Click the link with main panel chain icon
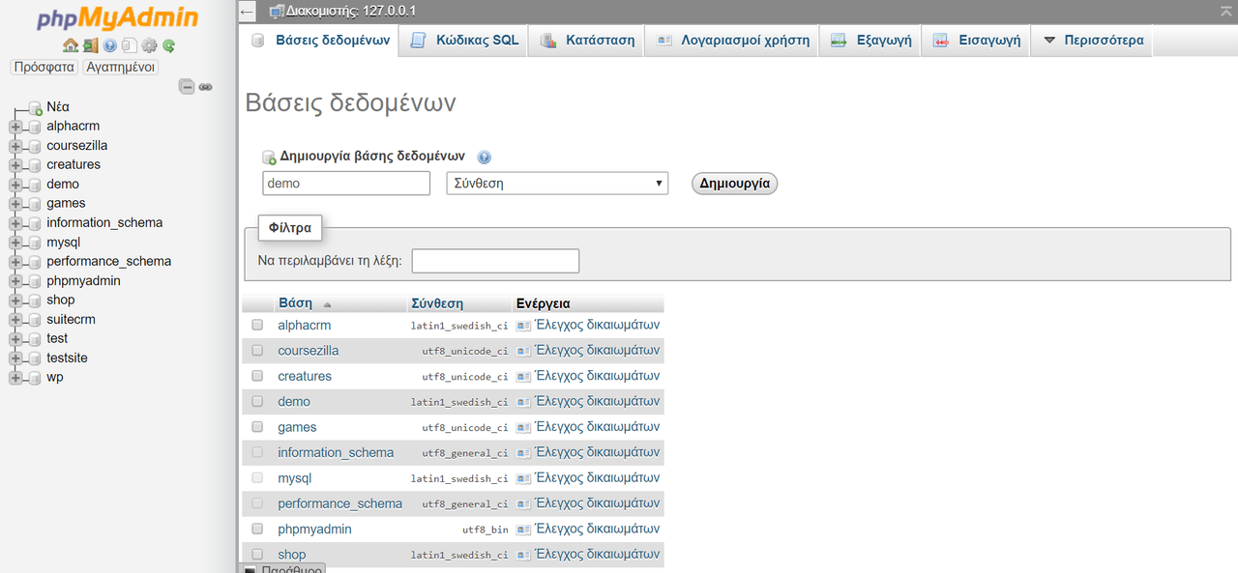This screenshot has width=1238, height=573. click(206, 87)
